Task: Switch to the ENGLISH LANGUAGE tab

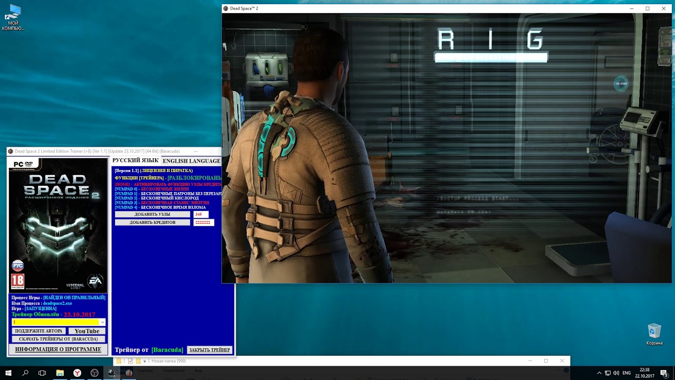Action: click(191, 160)
